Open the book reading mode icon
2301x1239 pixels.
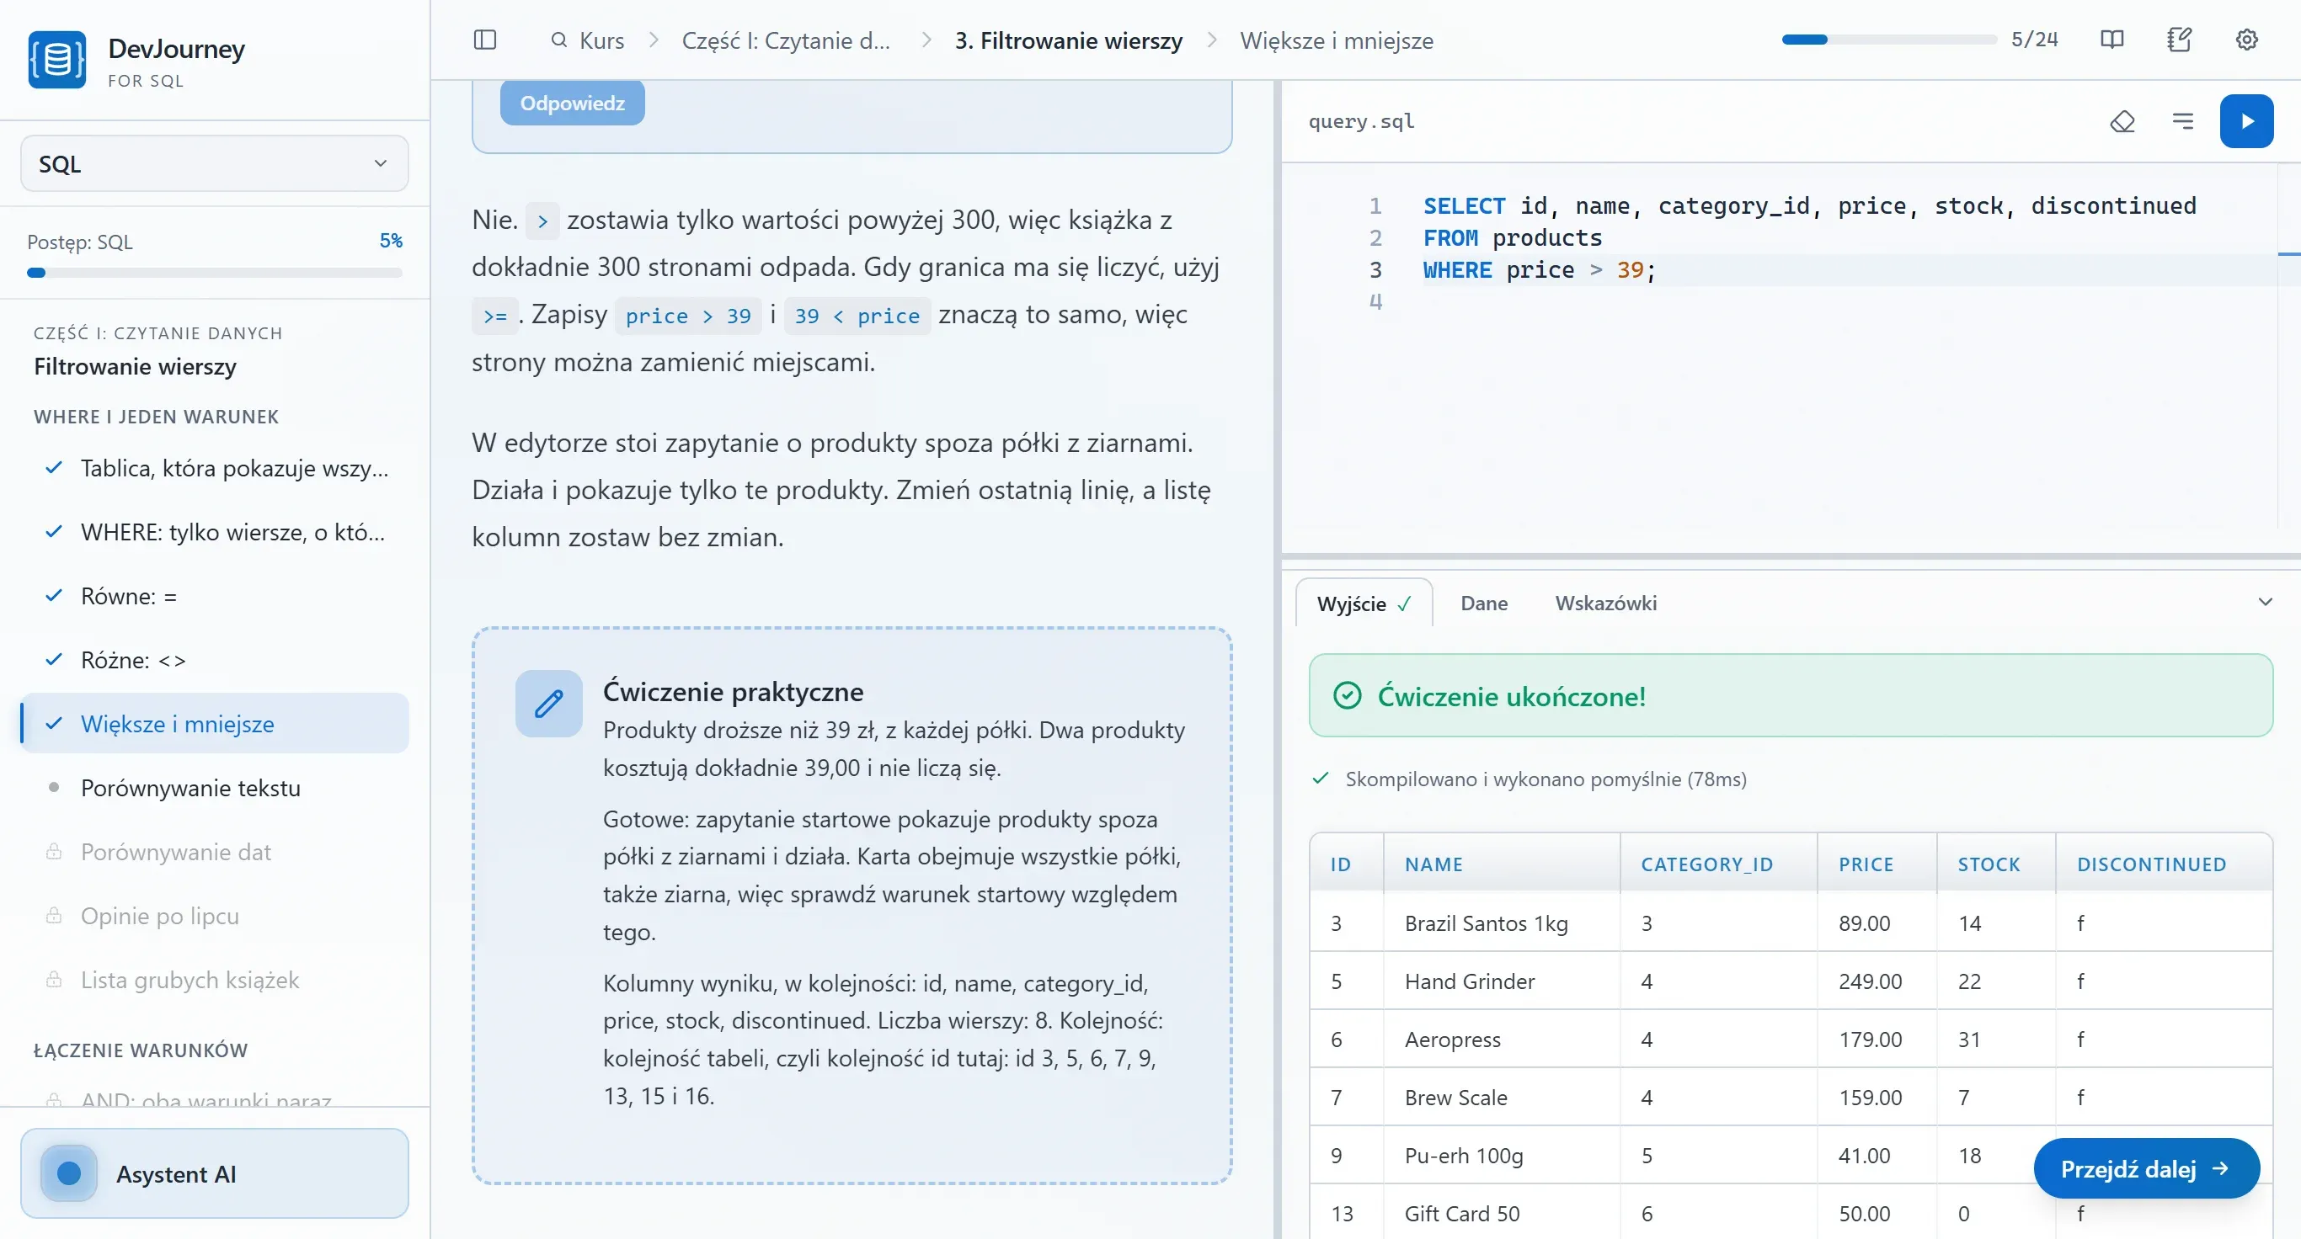point(2111,40)
